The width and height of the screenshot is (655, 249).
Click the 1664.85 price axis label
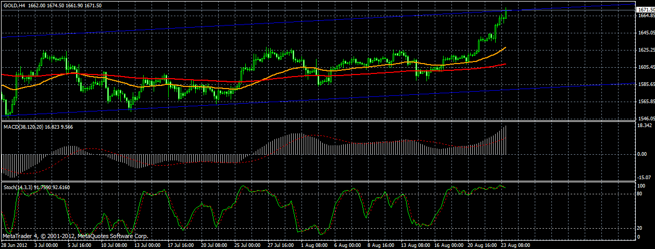pos(646,16)
